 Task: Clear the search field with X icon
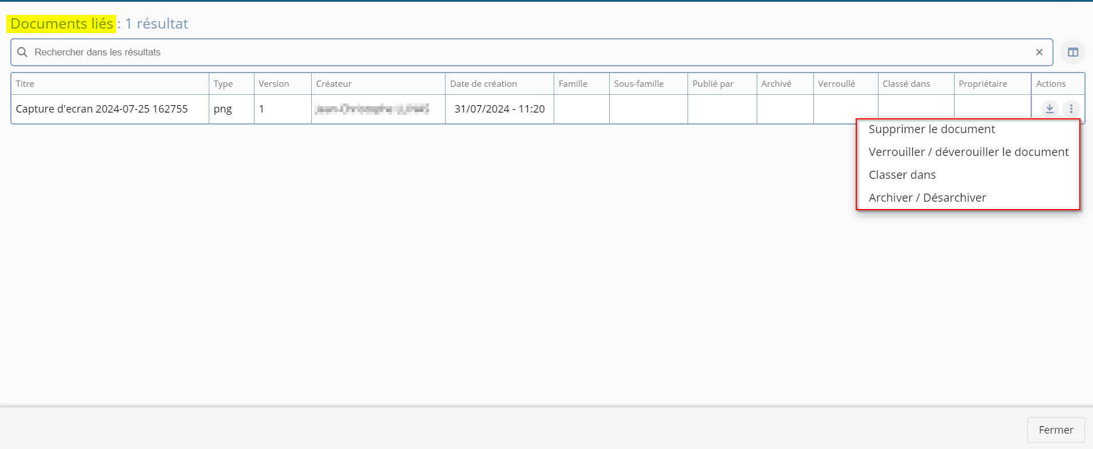[1039, 52]
